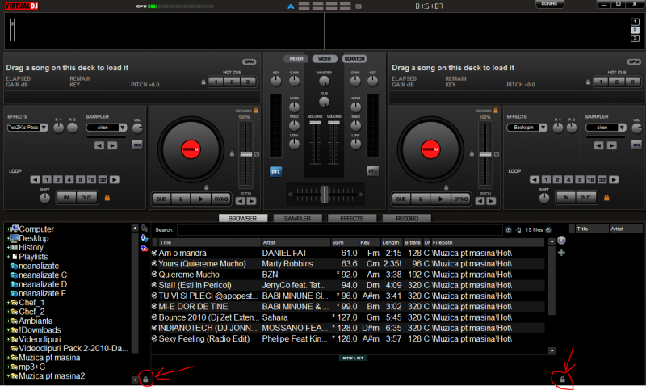646x390 pixels.
Task: Click into the Search field
Action: [340, 230]
